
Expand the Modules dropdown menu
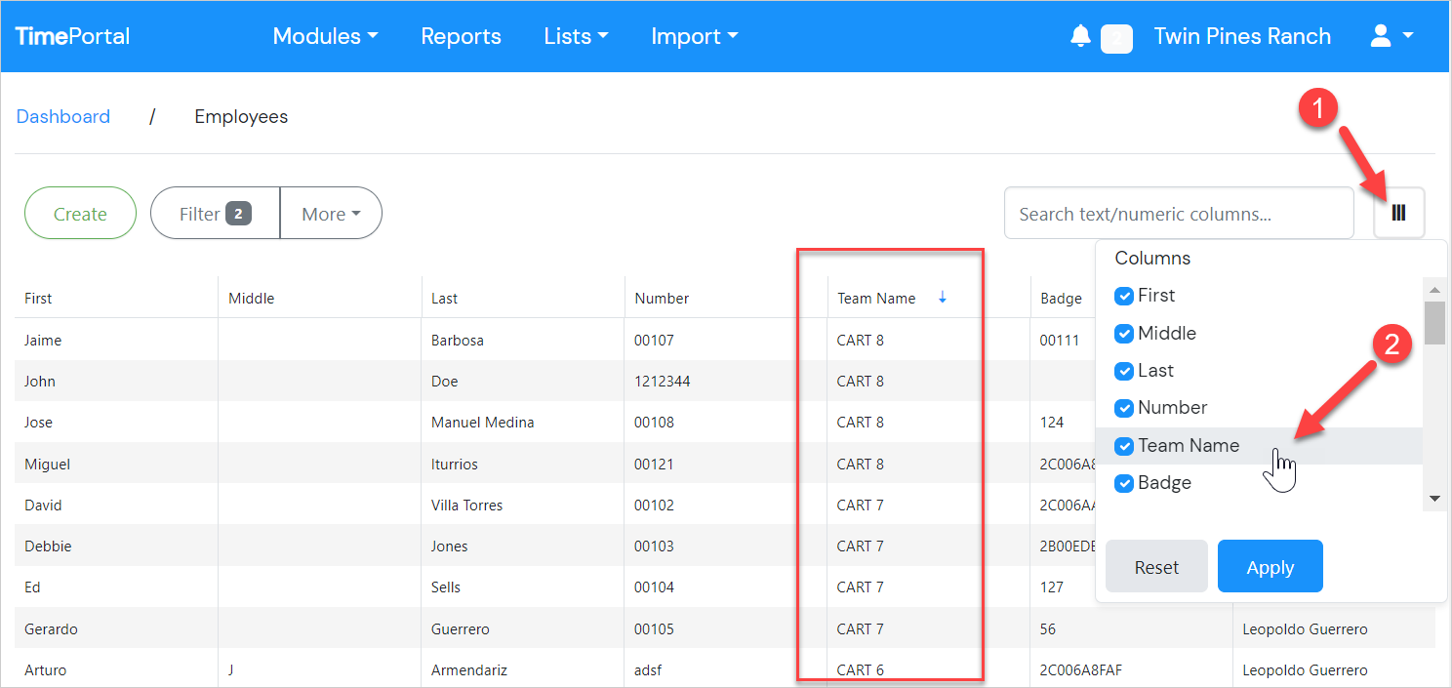tap(325, 37)
